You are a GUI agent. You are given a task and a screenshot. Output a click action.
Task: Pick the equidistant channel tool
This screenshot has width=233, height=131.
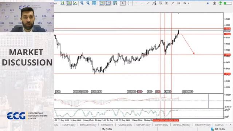tap(154, 3)
